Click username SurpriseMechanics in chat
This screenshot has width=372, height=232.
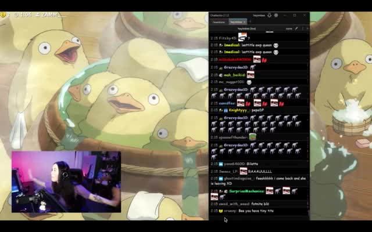(247, 191)
